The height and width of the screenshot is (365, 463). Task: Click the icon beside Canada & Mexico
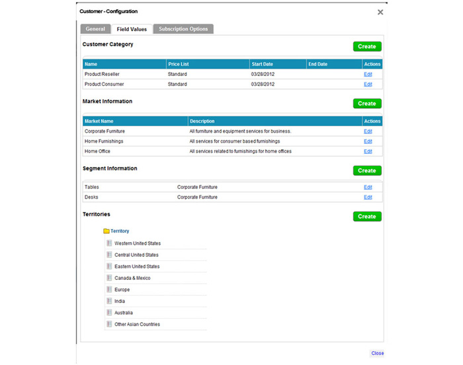tap(109, 278)
